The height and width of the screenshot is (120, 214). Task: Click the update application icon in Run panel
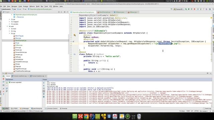(x=3, y=82)
